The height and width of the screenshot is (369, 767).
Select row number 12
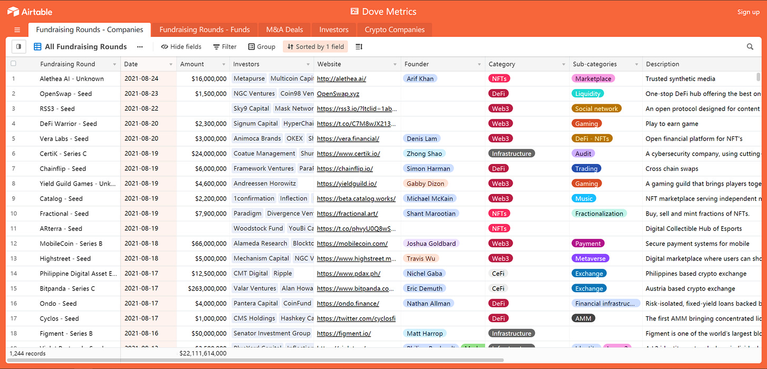pos(14,244)
